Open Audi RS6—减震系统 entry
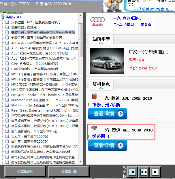The image size is (175, 179). [39, 53]
